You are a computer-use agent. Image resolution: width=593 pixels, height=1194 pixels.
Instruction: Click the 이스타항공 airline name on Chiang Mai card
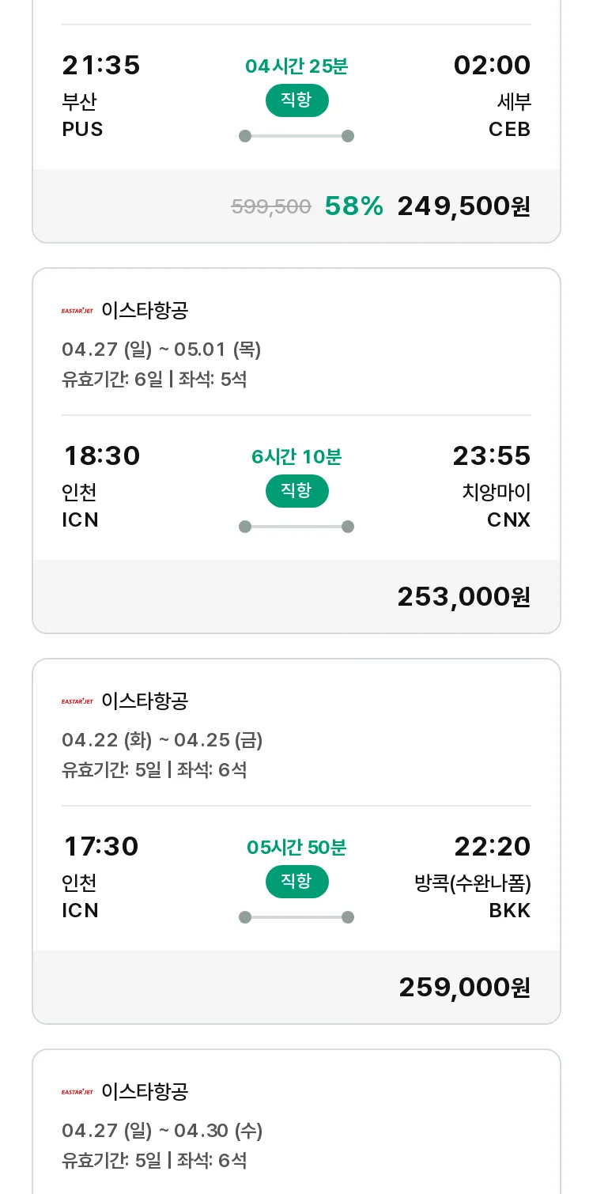pyautogui.click(x=145, y=311)
